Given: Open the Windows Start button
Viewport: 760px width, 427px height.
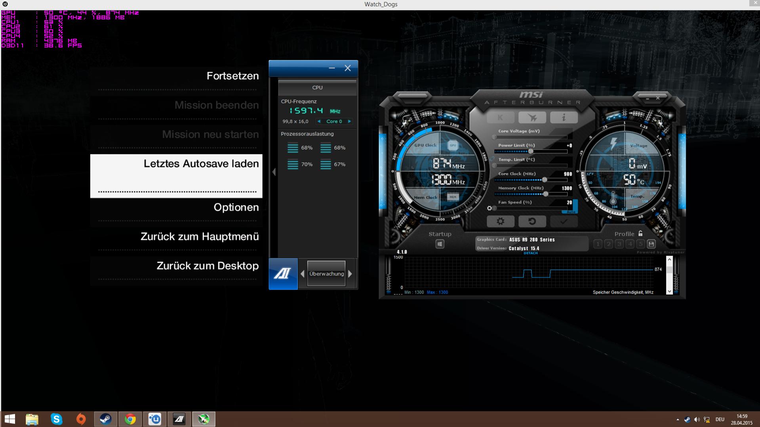Looking at the screenshot, I should 10,419.
